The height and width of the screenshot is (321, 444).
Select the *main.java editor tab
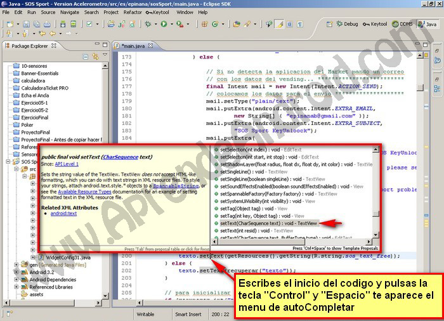(133, 46)
